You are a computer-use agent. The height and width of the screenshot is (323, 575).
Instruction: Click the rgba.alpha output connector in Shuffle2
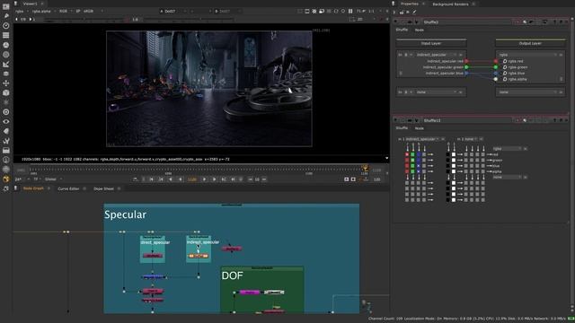496,79
